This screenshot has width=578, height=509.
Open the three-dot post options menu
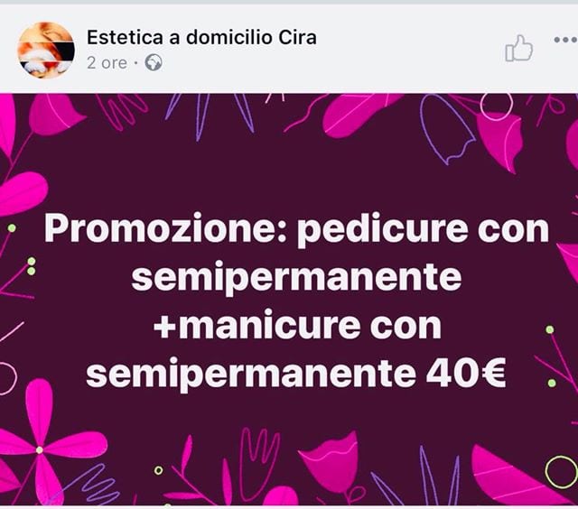(x=566, y=40)
